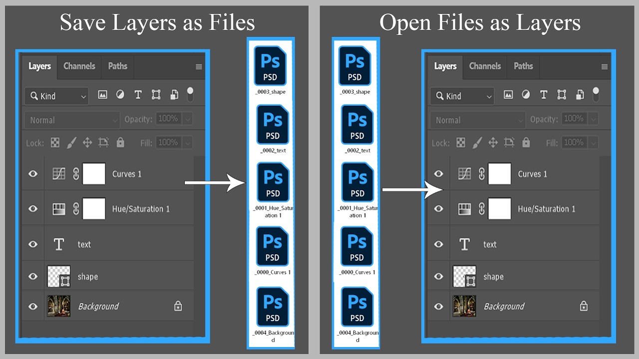The image size is (639, 359).
Task: Filter for pixel layers in Open Files panel
Action: 508,94
